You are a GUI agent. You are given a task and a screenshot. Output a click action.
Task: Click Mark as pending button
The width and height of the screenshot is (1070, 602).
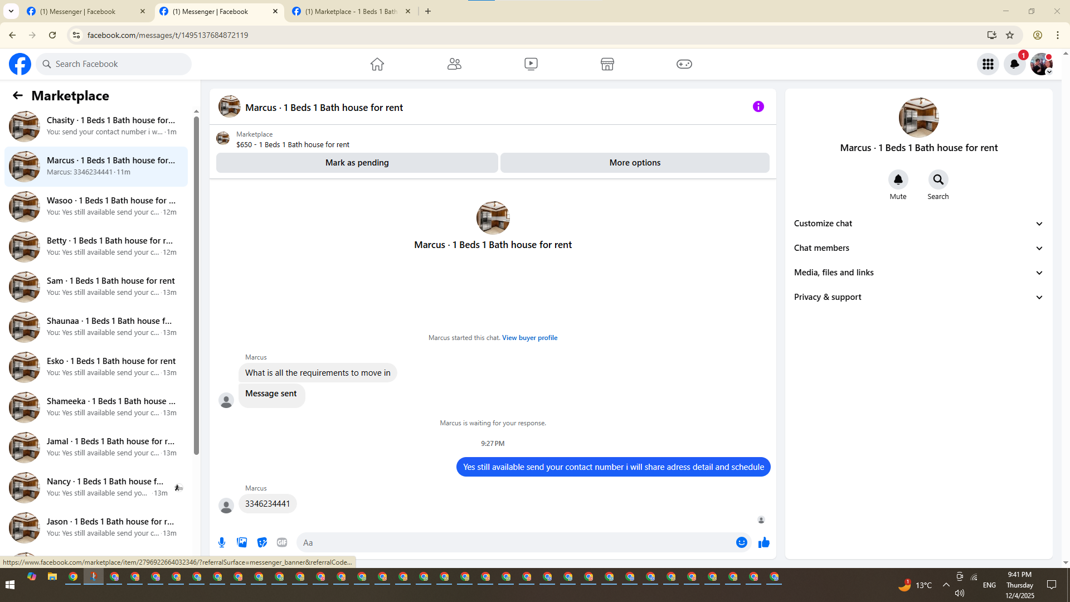click(357, 163)
